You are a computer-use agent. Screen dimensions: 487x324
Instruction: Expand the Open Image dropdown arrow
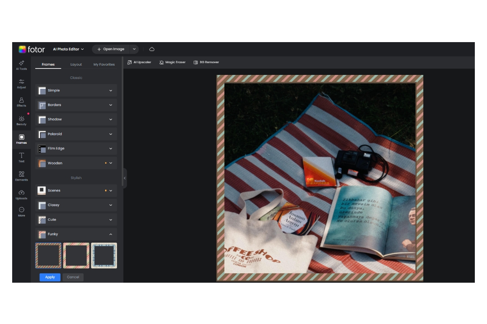pyautogui.click(x=134, y=49)
